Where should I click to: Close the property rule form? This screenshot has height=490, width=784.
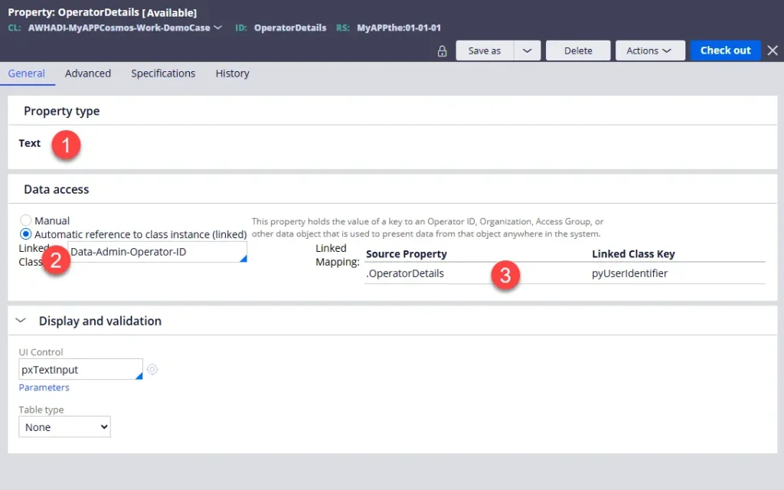coord(773,51)
